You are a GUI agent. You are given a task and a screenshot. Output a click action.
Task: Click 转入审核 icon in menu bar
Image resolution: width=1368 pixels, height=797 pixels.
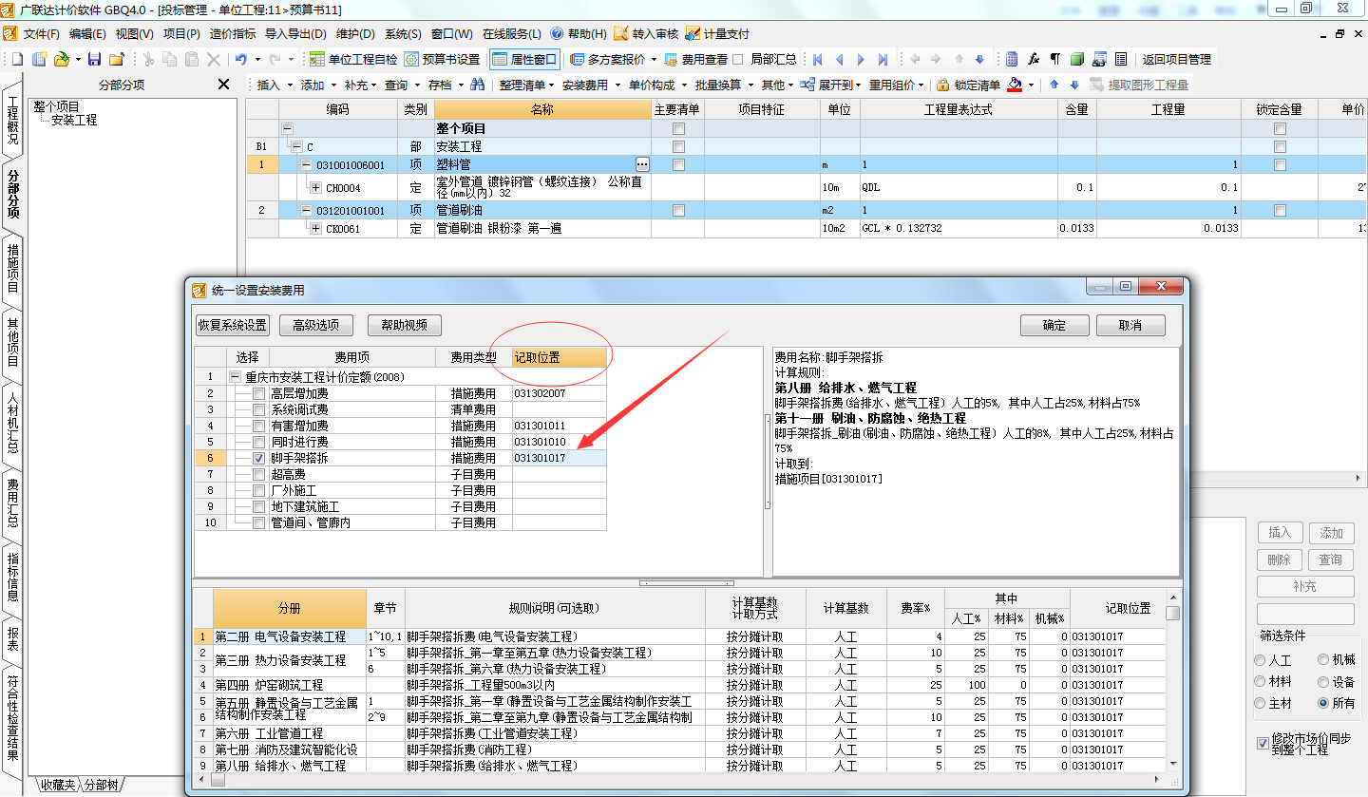coord(621,33)
